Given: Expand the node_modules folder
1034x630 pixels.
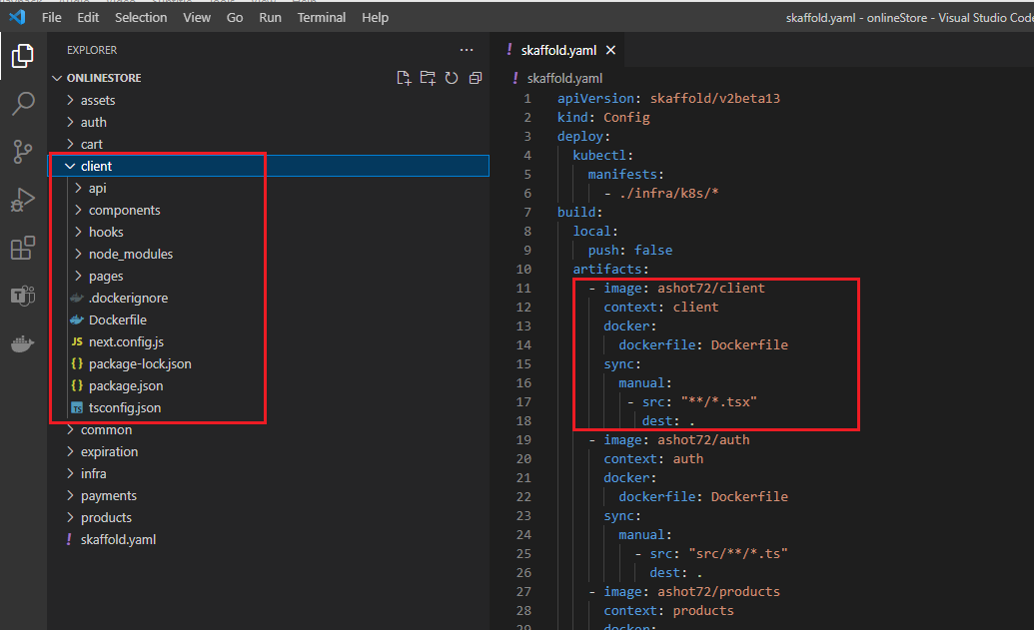Looking at the screenshot, I should (x=130, y=254).
